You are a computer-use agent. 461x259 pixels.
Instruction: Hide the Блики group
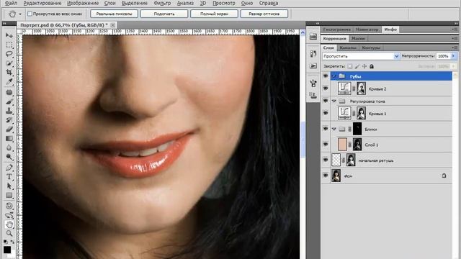click(x=326, y=129)
